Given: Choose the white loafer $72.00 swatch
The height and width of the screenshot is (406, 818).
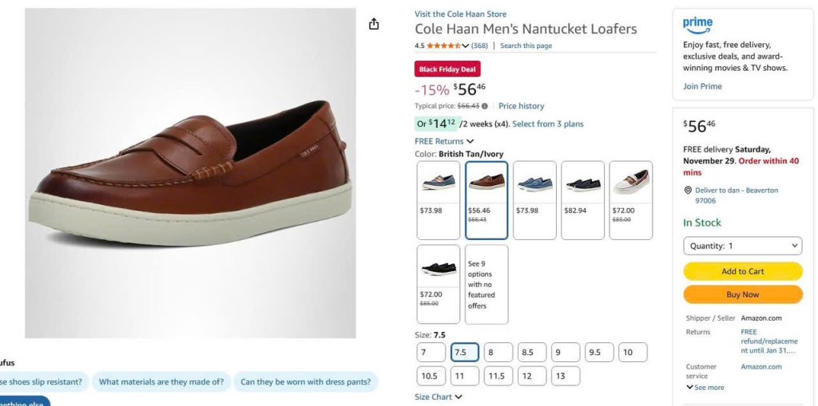Looking at the screenshot, I should coord(630,199).
